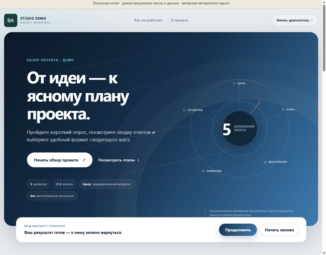Viewport: 326px width, 255px height.
Task: Click the top banner notice 'Локальная копия'
Action: click(x=161, y=3)
